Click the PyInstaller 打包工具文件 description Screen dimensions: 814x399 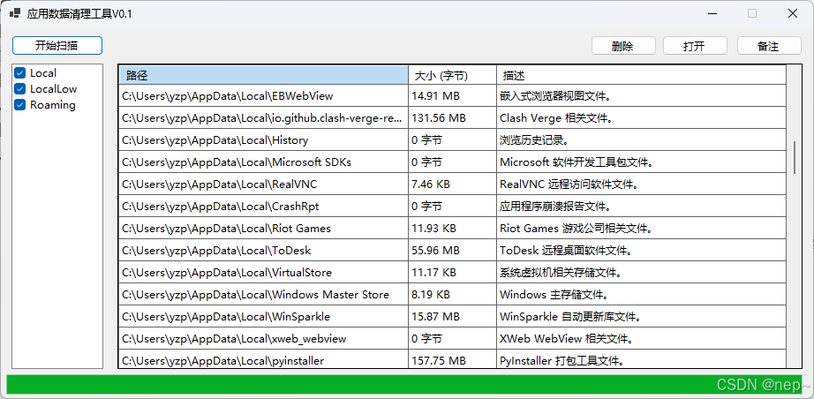641,359
